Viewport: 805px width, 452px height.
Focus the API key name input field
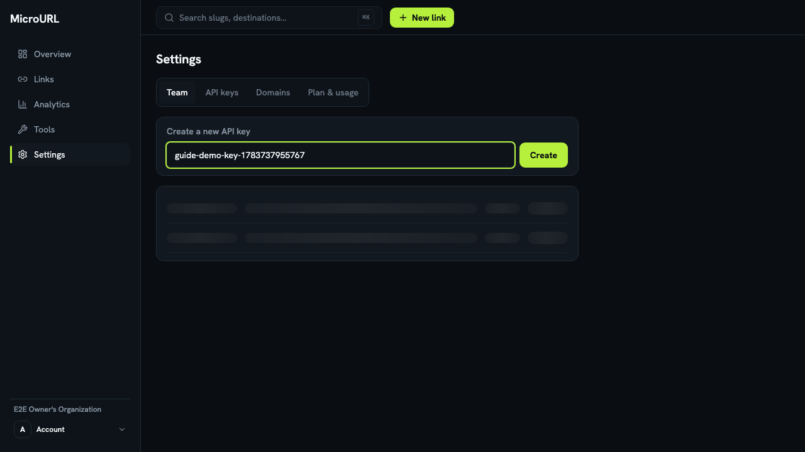point(340,155)
